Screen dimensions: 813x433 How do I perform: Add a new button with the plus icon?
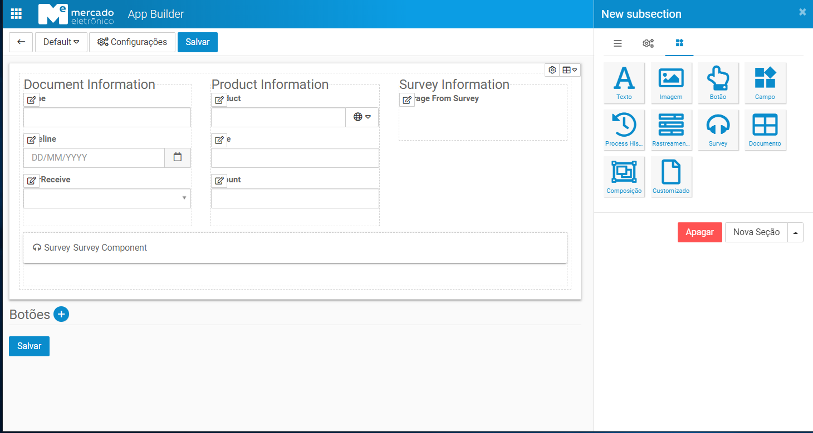click(61, 314)
